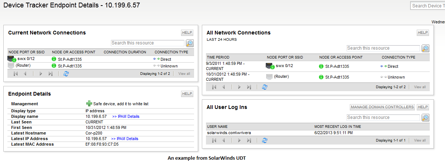Click St.P-Adt1335 in swx 0/12 row, Current Network Connections

70,59
